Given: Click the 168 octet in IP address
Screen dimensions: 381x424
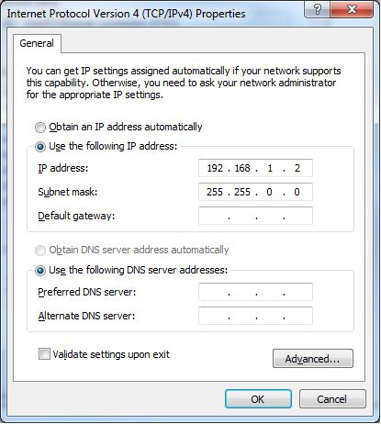Looking at the screenshot, I should [x=242, y=168].
